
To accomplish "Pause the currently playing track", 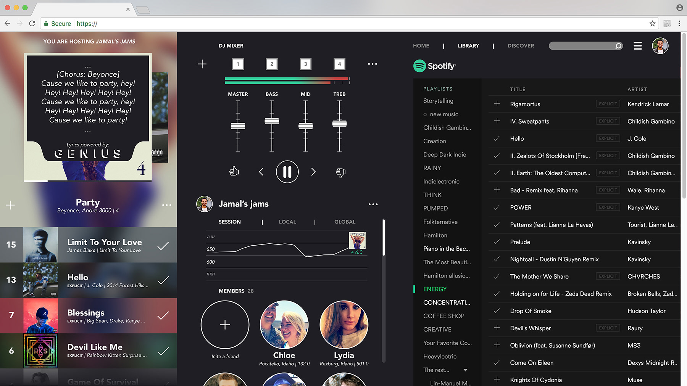I will coord(287,172).
